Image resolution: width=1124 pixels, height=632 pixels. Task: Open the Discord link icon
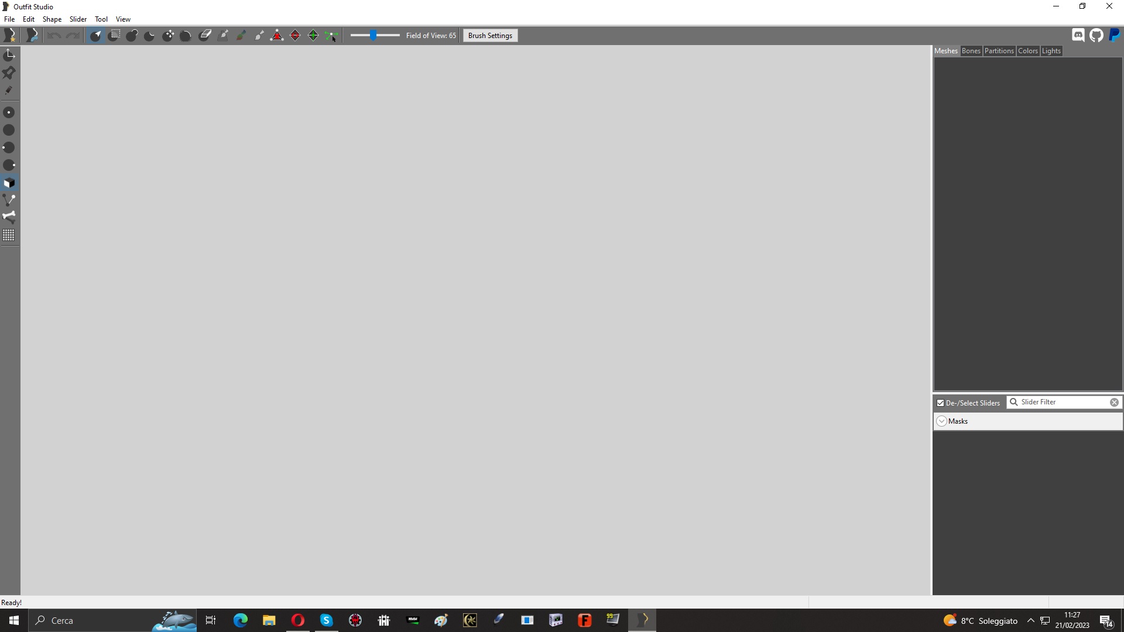pyautogui.click(x=1078, y=35)
